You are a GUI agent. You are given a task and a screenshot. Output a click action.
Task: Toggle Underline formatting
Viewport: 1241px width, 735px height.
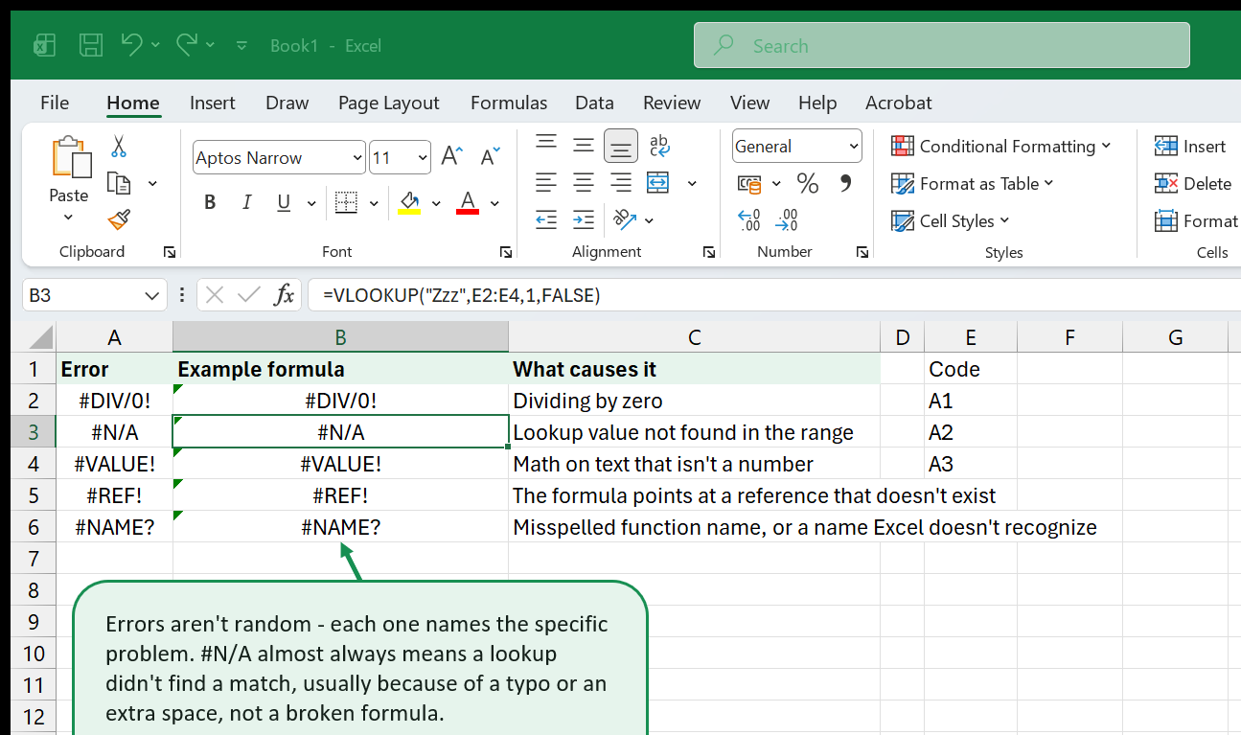(284, 202)
